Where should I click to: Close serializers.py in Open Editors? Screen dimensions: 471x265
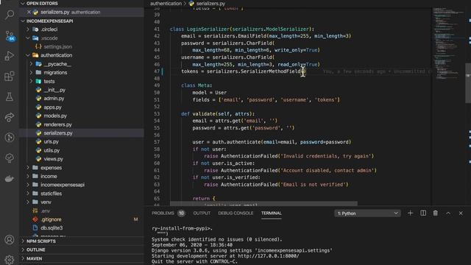tap(29, 12)
